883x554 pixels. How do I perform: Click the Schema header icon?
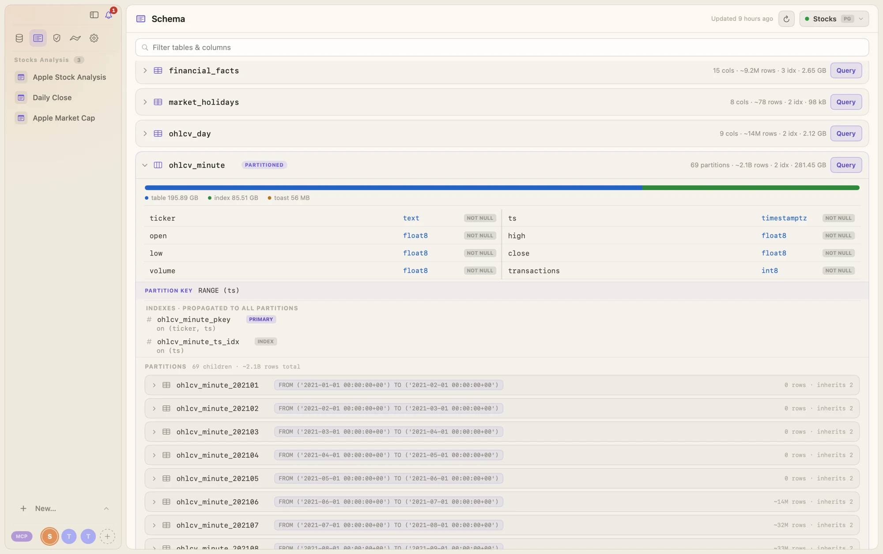141,19
